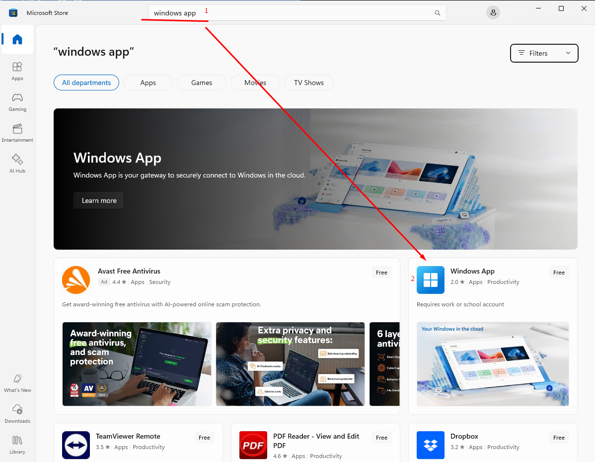Open Library in sidebar
This screenshot has height=462, width=595.
[x=17, y=445]
